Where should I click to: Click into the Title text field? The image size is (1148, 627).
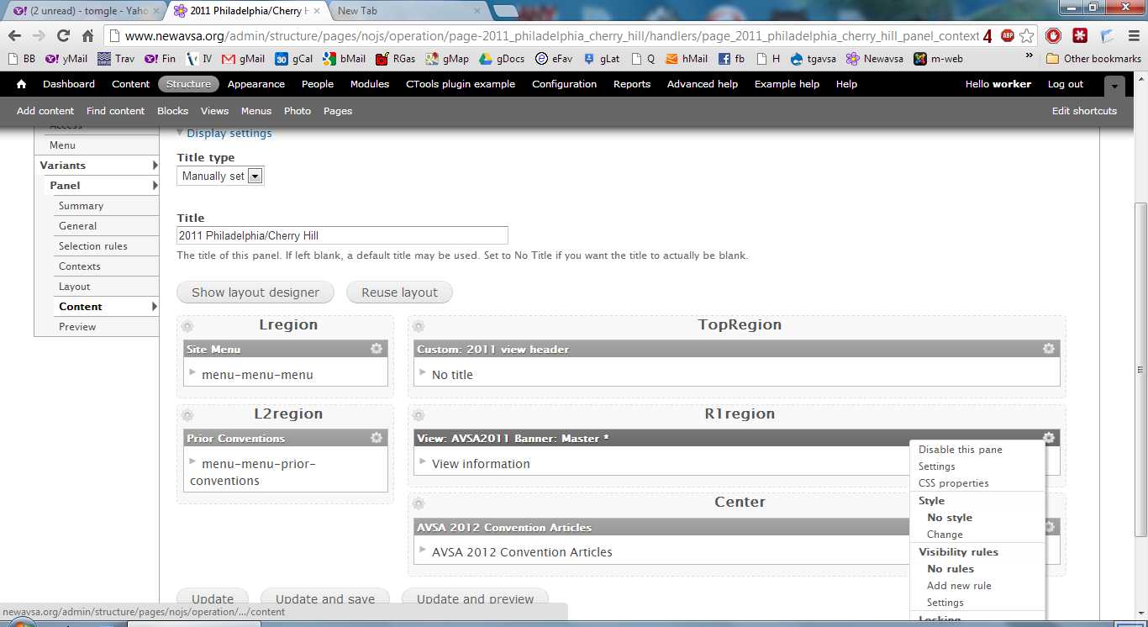click(x=342, y=235)
